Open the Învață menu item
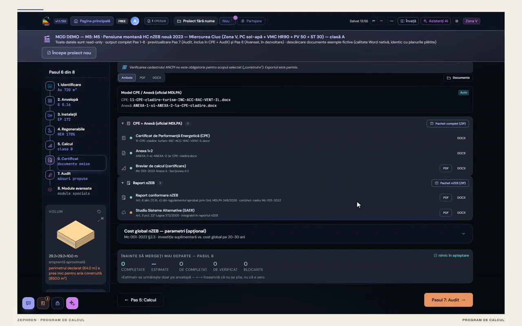Screen dimensions: 522x326 click(408, 21)
